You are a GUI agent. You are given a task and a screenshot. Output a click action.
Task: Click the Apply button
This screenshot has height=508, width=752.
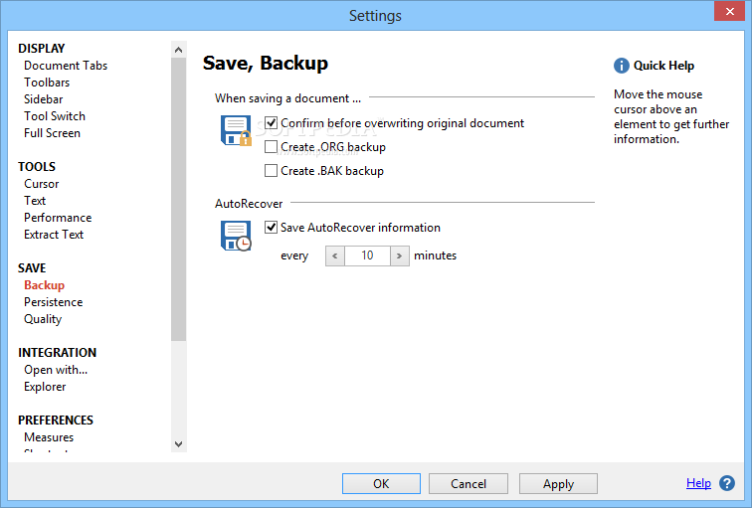click(558, 484)
